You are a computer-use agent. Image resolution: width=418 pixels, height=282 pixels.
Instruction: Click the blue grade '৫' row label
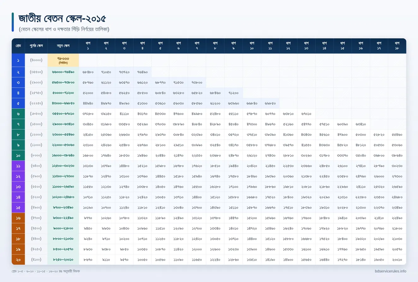(x=18, y=103)
